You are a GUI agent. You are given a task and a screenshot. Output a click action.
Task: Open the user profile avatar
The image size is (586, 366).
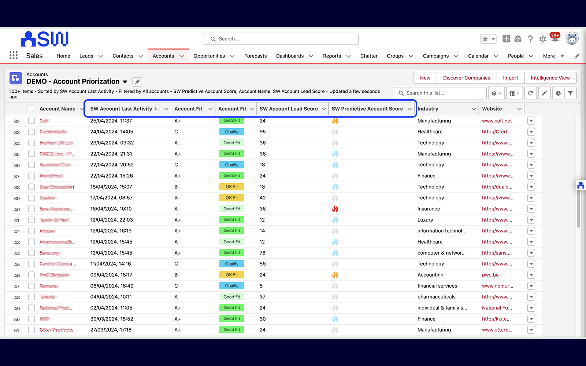pyautogui.click(x=572, y=38)
